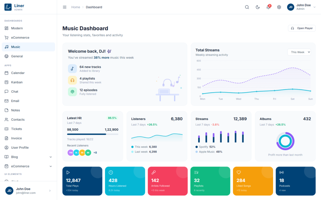This screenshot has width=321, height=200.
Task: Click the 12,847 Total Plays value
Action: click(73, 180)
